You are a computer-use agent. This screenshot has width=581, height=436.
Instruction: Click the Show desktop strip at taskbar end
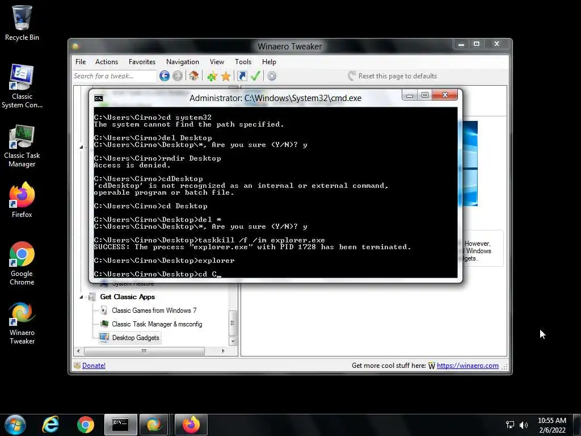[578, 425]
